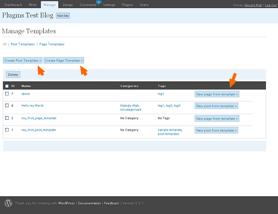The height and width of the screenshot is (214, 278).
Task: Switch to the Manage tab
Action: click(x=50, y=5)
